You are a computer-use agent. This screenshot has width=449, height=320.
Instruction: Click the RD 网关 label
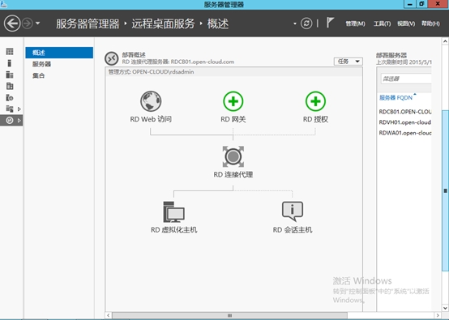(x=233, y=119)
